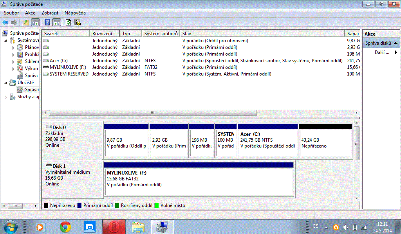
Task: Select the 43,24 GB Nepřiřazeno unallocated block
Action: tap(325, 140)
